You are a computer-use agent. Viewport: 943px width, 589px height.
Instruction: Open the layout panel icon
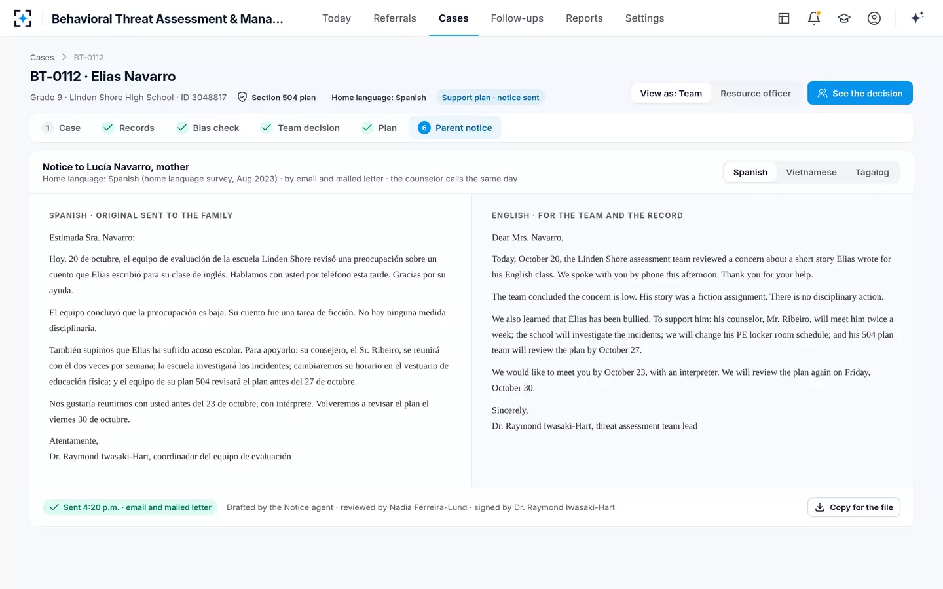[x=784, y=18]
